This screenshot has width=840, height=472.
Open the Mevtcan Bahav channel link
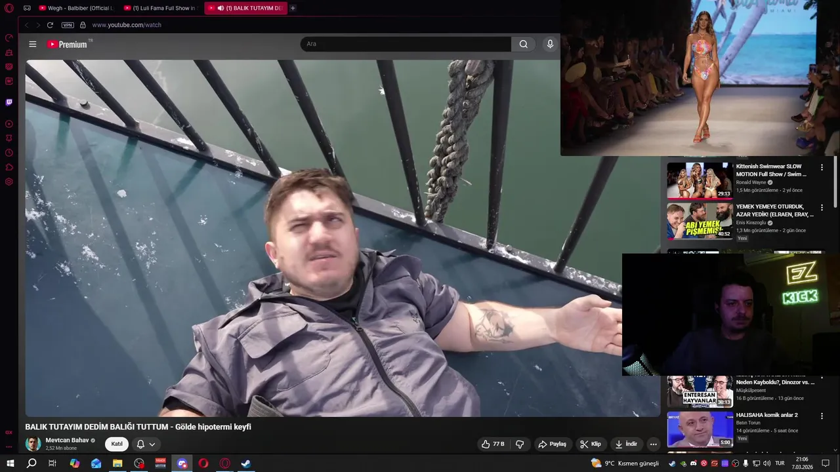tap(67, 440)
